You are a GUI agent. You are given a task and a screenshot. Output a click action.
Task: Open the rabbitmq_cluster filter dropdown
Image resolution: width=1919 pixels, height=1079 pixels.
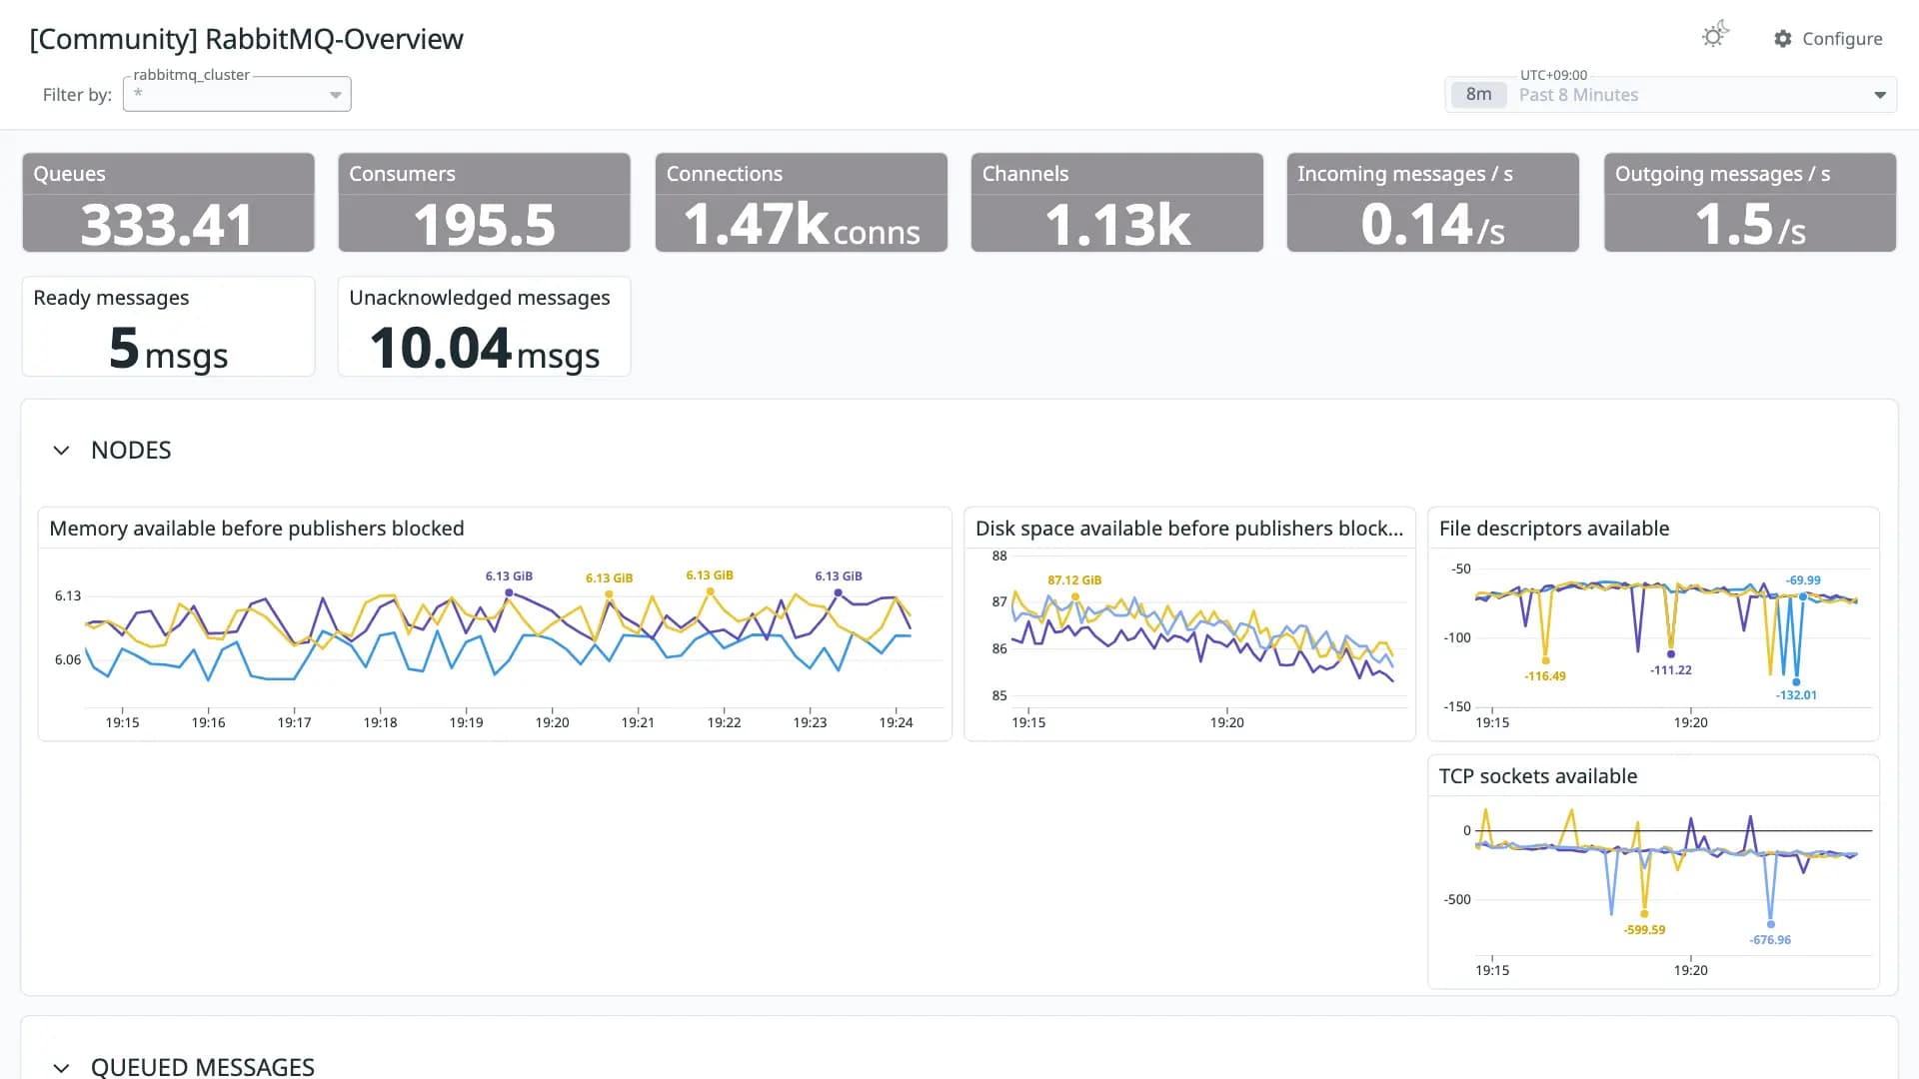coord(237,94)
